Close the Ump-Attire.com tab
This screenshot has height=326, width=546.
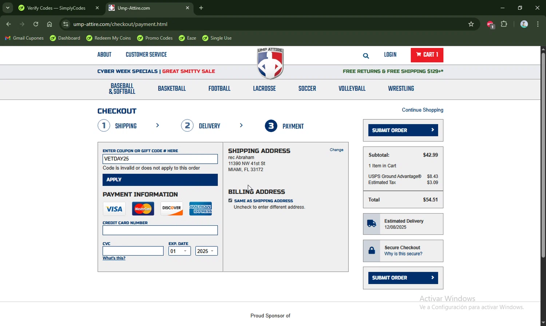pos(187,8)
